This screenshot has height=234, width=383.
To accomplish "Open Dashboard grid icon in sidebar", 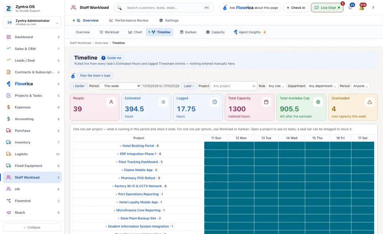I will point(8,37).
